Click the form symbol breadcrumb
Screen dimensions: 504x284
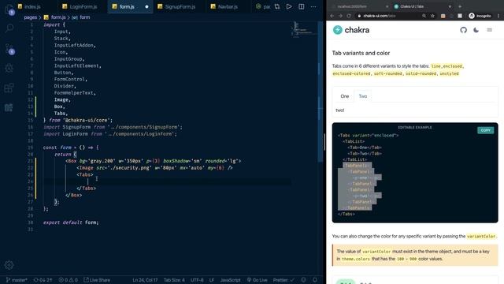click(80, 17)
